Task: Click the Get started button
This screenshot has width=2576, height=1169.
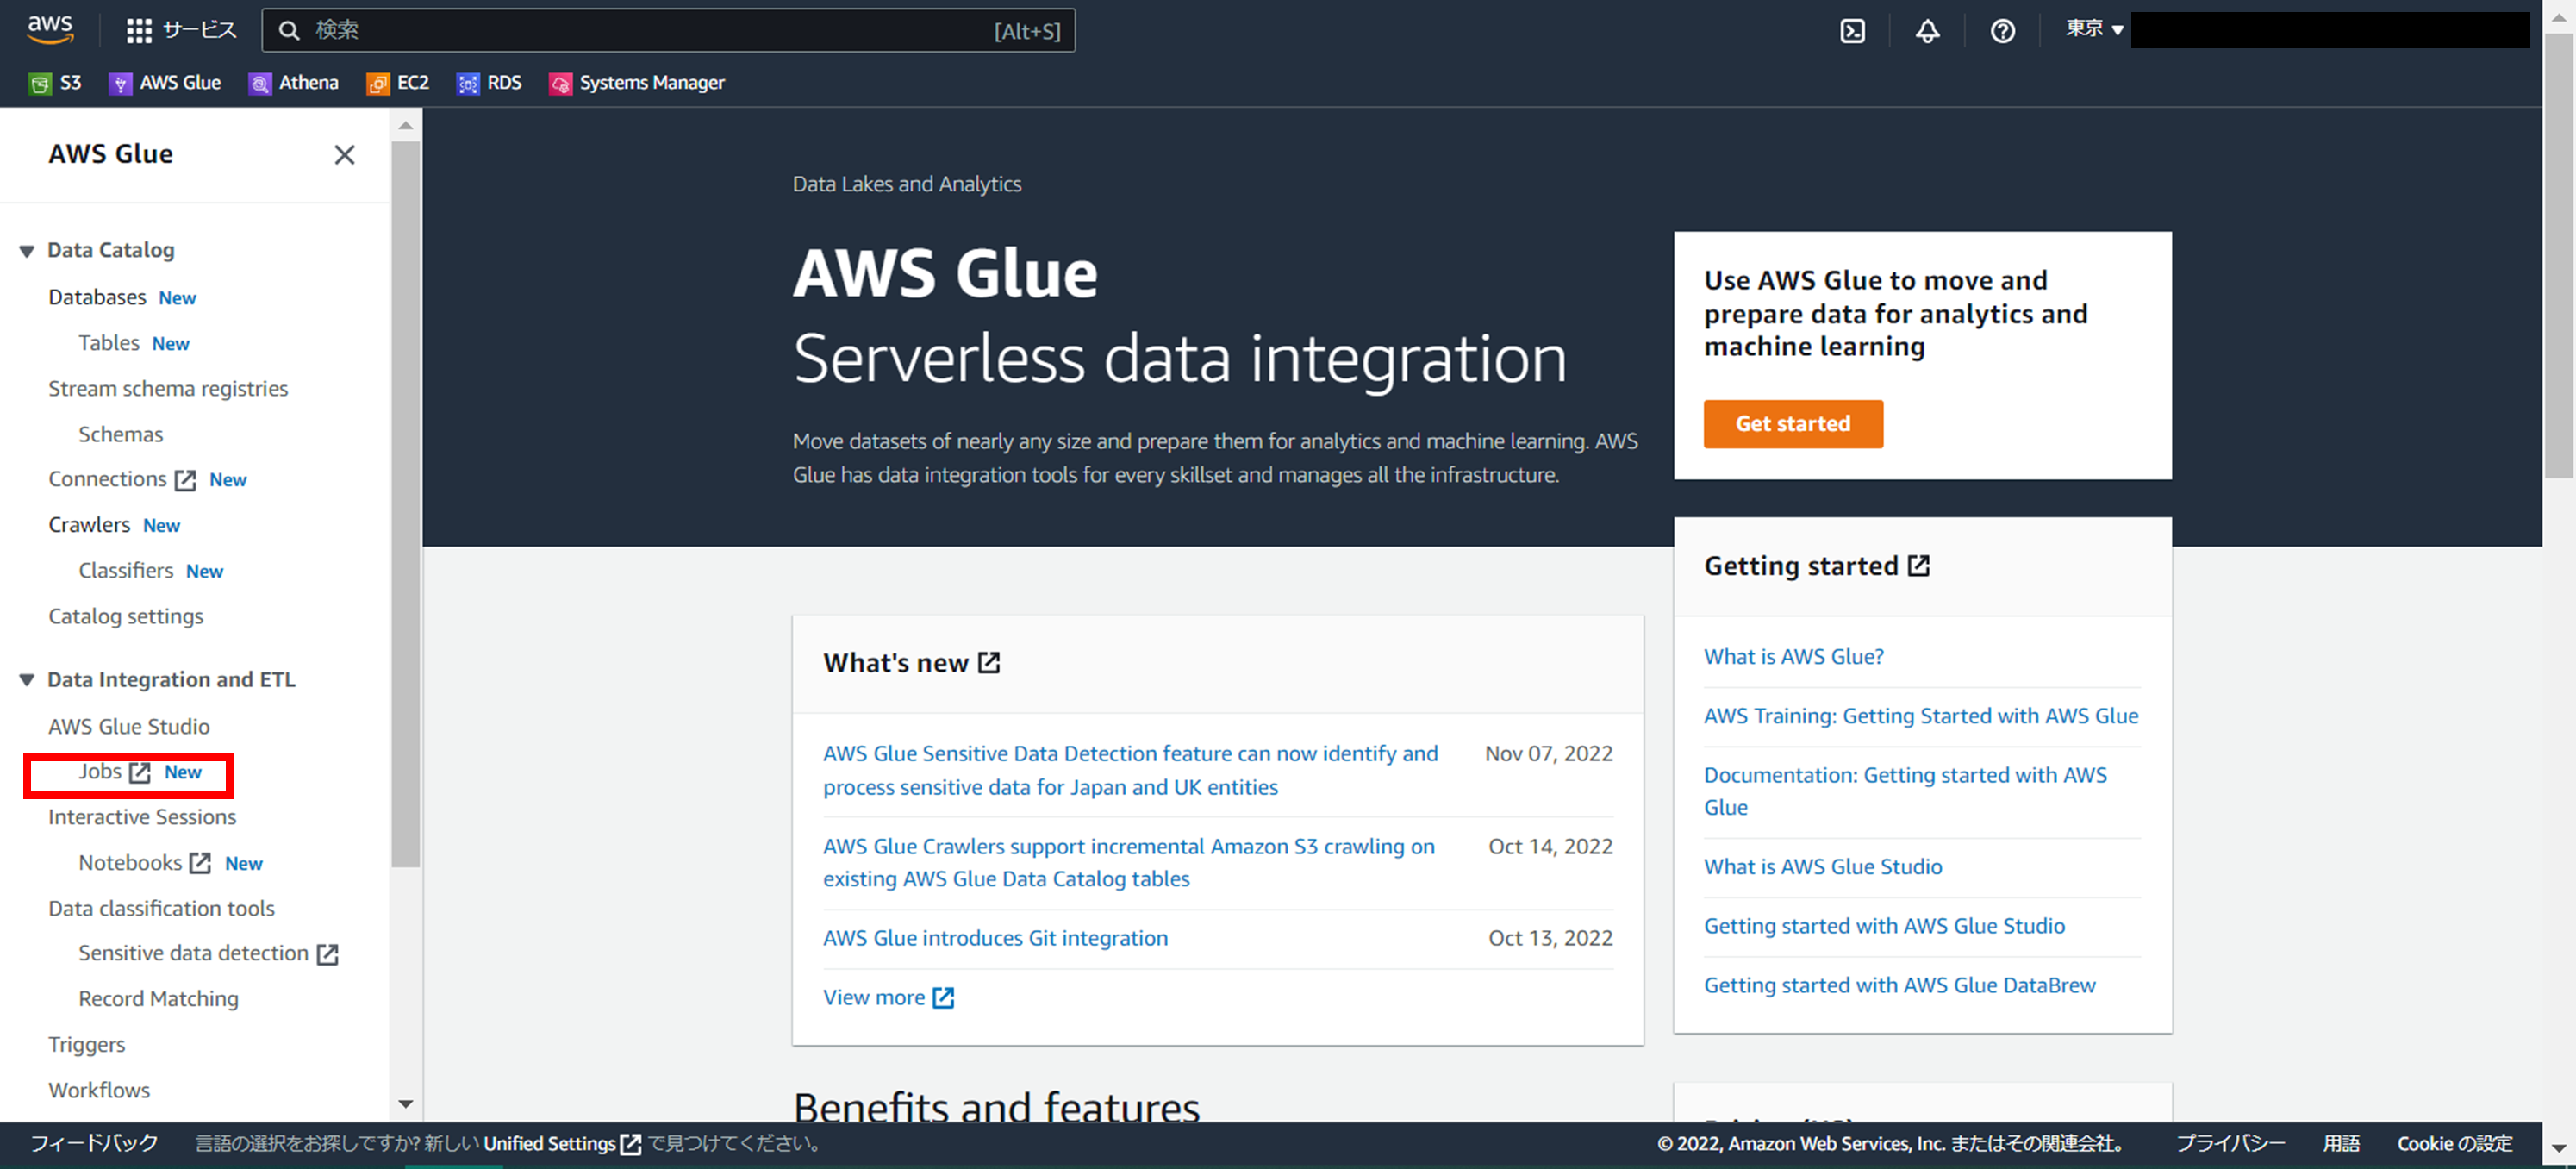Action: [x=1792, y=424]
